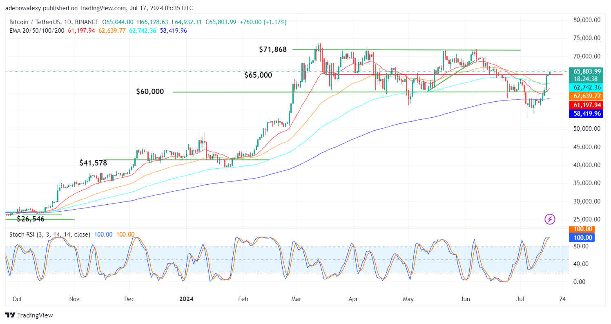
Task: Click the blue EMA label 58,419.96 on the price axis
Action: click(586, 114)
